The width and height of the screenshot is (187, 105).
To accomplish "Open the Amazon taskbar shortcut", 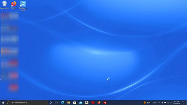I will tap(87, 102).
